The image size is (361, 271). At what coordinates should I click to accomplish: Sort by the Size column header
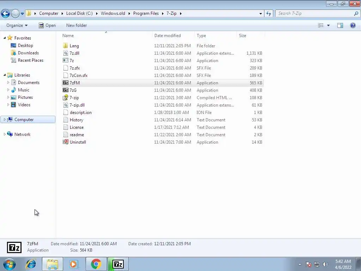coord(251,36)
